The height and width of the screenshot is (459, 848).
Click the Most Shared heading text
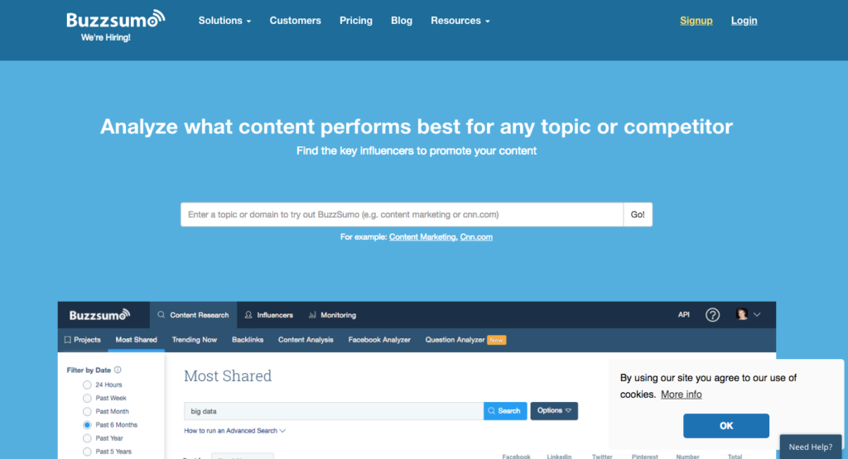coord(228,375)
